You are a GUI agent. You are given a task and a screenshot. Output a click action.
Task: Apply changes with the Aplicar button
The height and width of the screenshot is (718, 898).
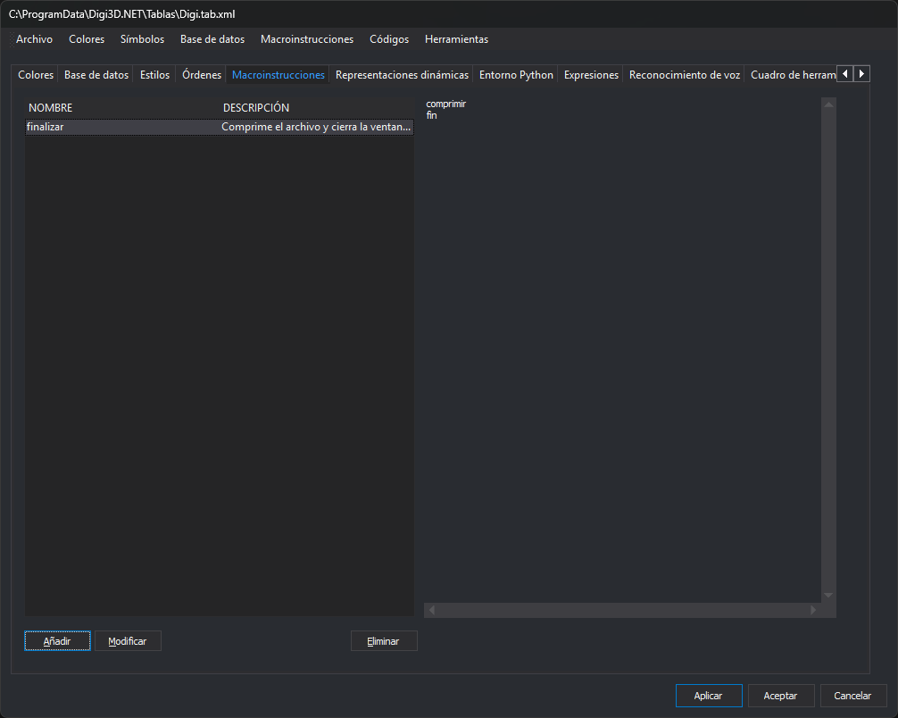(709, 696)
